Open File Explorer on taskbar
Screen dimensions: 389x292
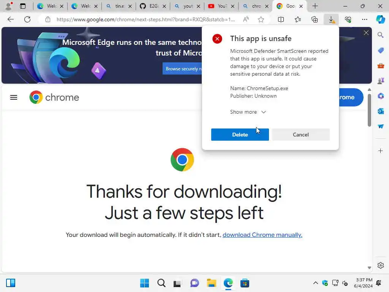(211, 283)
